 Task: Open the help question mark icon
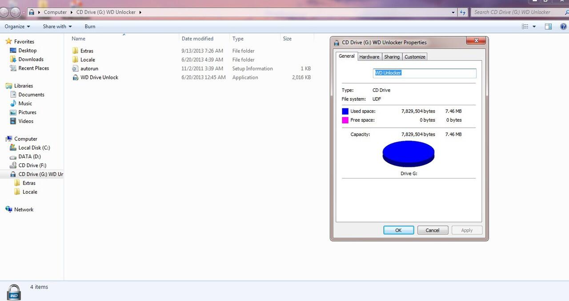[563, 27]
